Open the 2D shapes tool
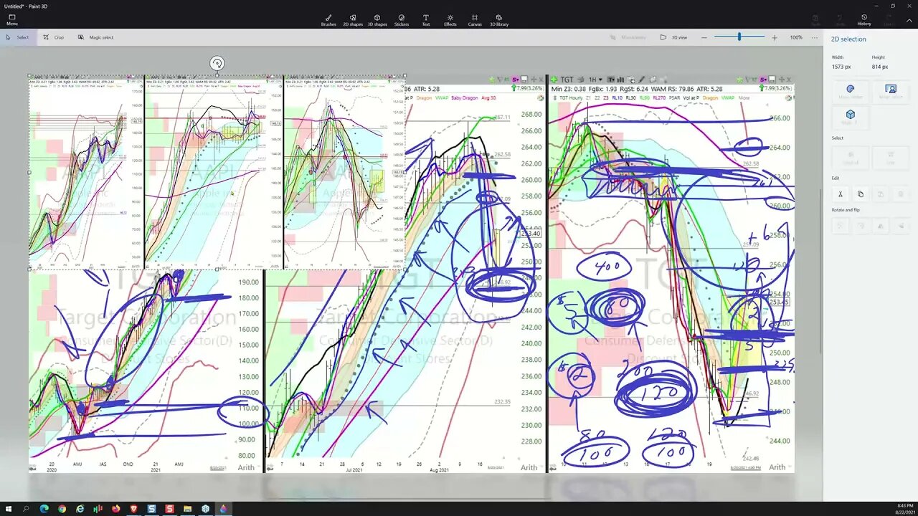The height and width of the screenshot is (516, 918). tap(353, 20)
